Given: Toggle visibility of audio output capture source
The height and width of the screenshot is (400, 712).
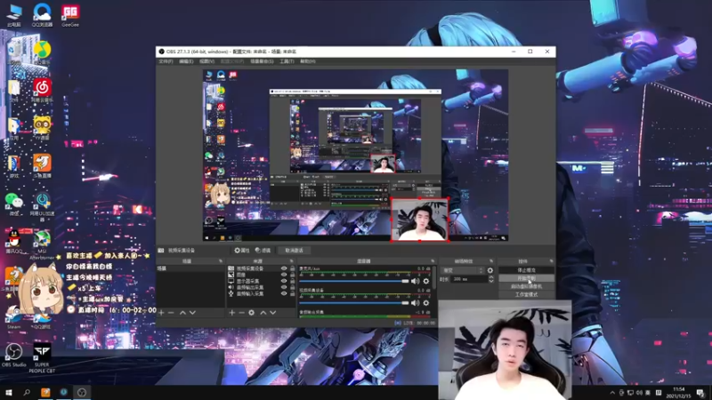Looking at the screenshot, I should 284,287.
